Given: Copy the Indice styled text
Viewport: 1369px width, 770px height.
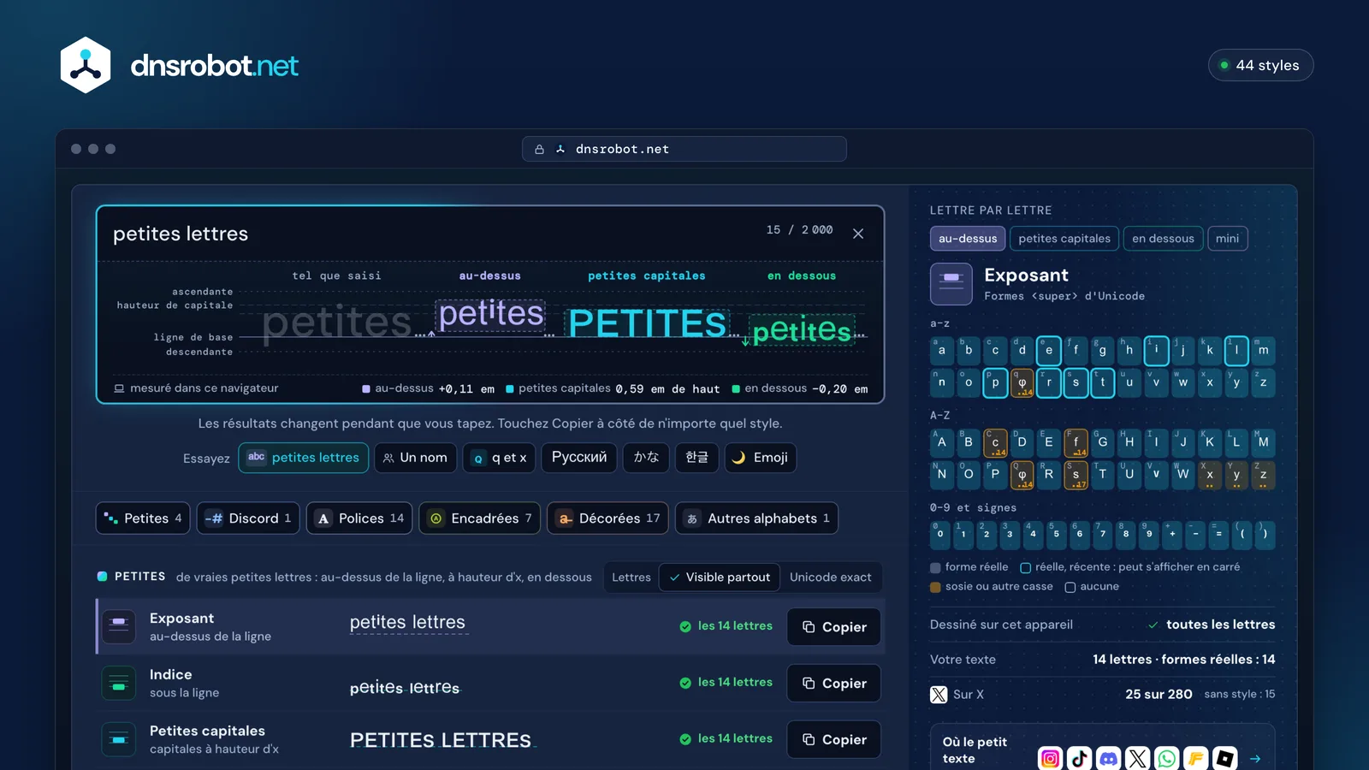Looking at the screenshot, I should coord(833,683).
